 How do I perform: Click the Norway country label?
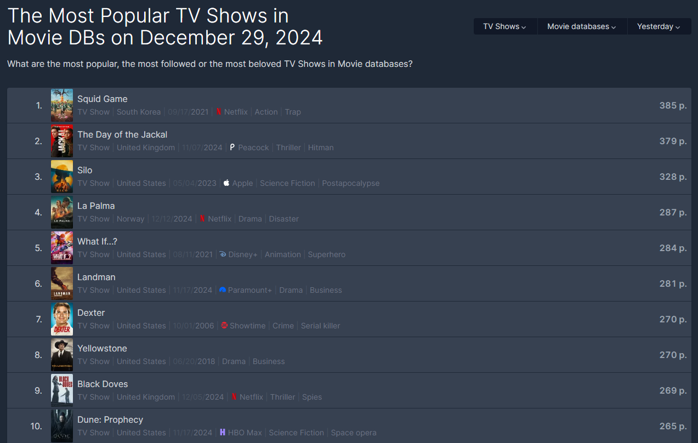130,219
